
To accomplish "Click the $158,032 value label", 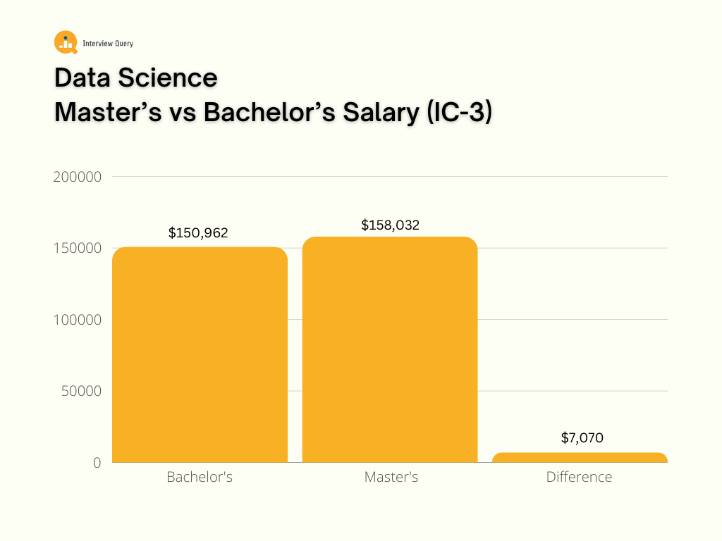I will [x=390, y=225].
